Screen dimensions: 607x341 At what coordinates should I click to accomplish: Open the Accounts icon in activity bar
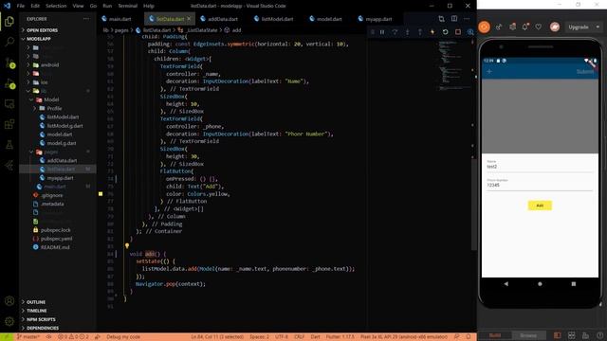[x=9, y=301]
